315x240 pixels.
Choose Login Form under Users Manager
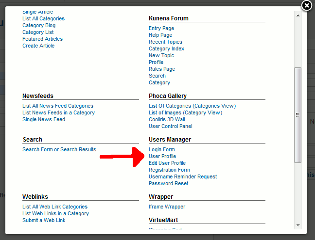click(161, 149)
